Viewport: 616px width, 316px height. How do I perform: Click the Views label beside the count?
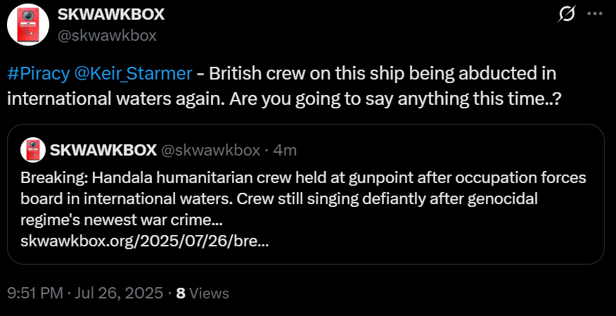tap(210, 293)
